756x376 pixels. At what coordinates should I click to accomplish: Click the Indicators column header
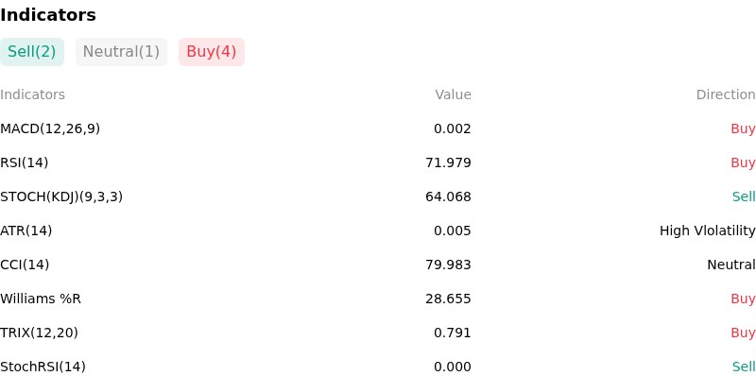click(x=32, y=95)
